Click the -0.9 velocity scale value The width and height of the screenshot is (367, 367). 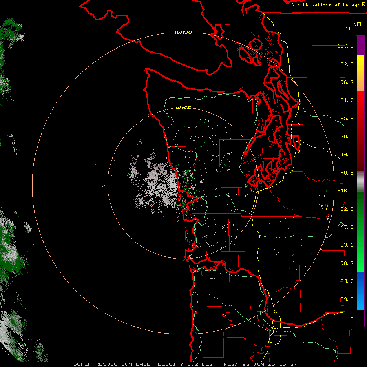click(x=347, y=173)
